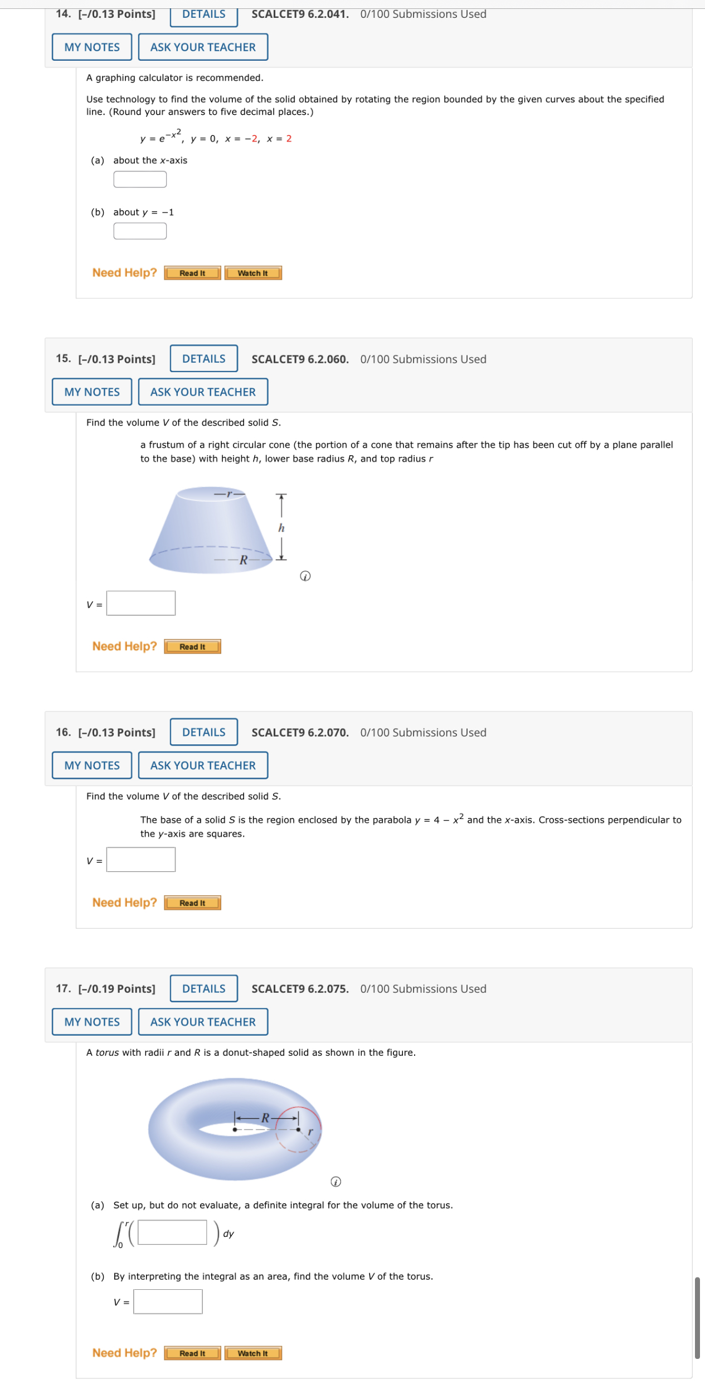Screen dimensions: 705x1389
Task: Click Watch It for problem 14
Action: (x=254, y=273)
